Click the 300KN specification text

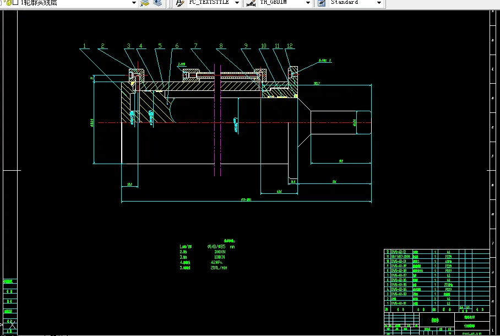tap(220, 252)
